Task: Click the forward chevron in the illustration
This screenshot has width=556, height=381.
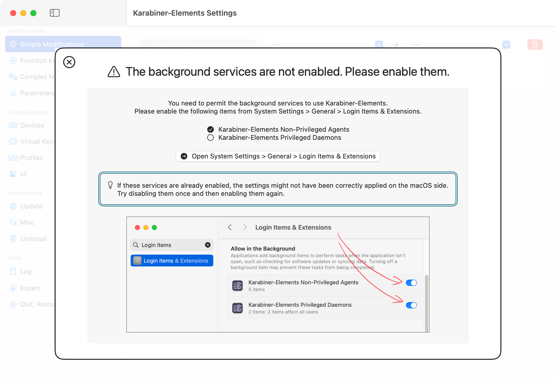Action: pos(245,227)
